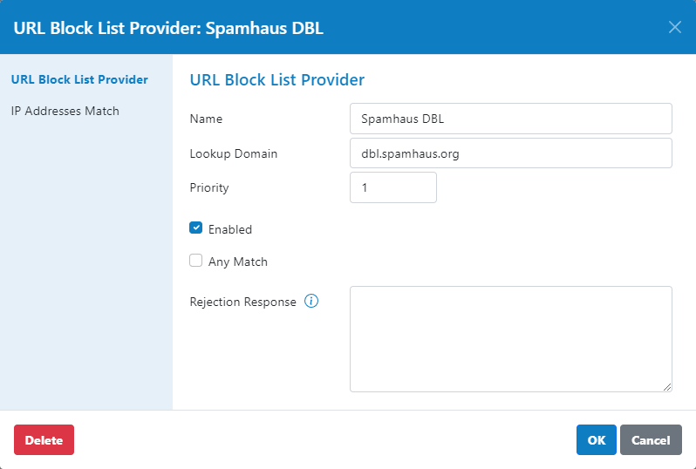Click the "Any Match" label text
Image resolution: width=696 pixels, height=469 pixels.
click(x=238, y=262)
